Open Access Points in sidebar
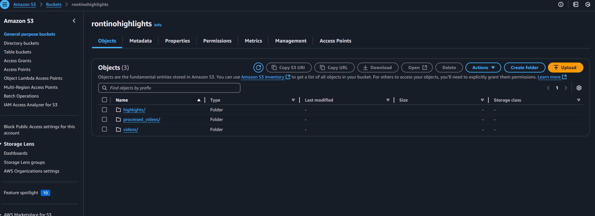Viewport: 595px width, 216px height. pos(17,69)
